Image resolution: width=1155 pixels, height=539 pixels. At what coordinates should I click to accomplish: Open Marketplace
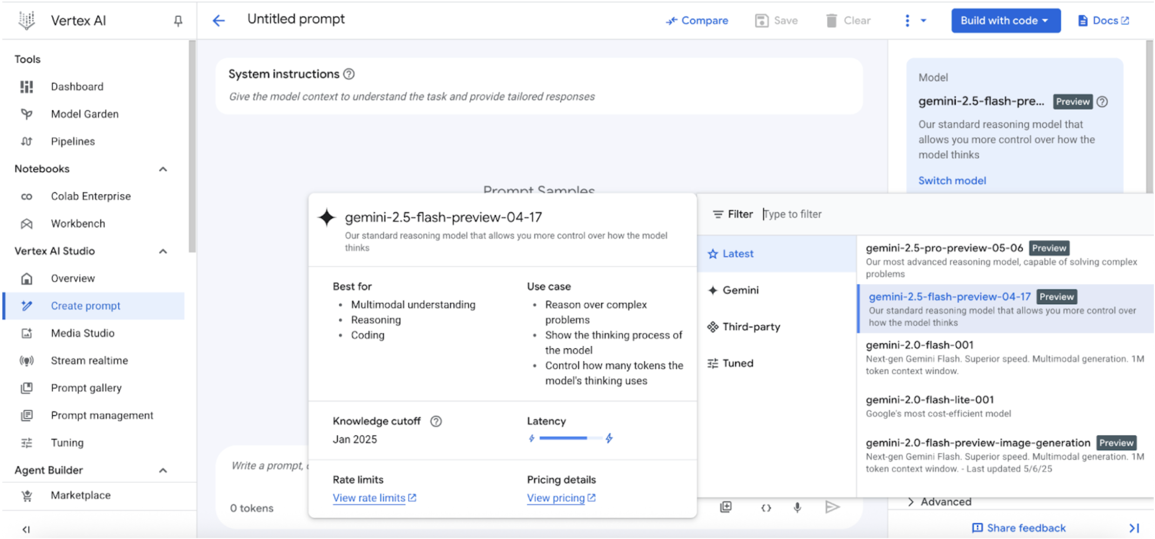[x=80, y=495]
